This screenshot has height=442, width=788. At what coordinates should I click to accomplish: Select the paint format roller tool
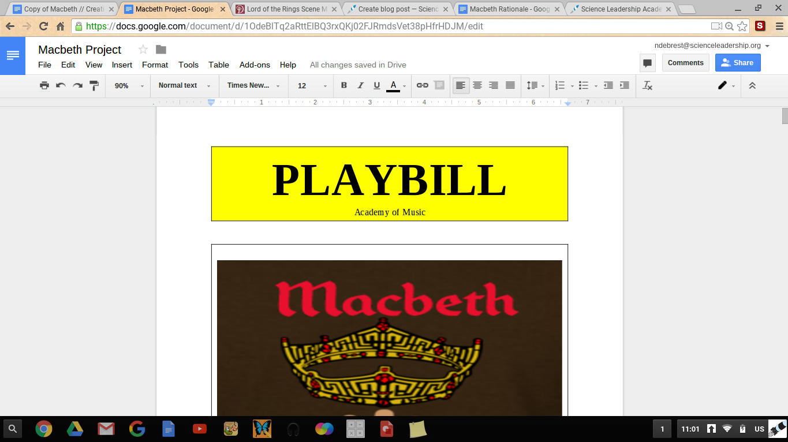94,85
